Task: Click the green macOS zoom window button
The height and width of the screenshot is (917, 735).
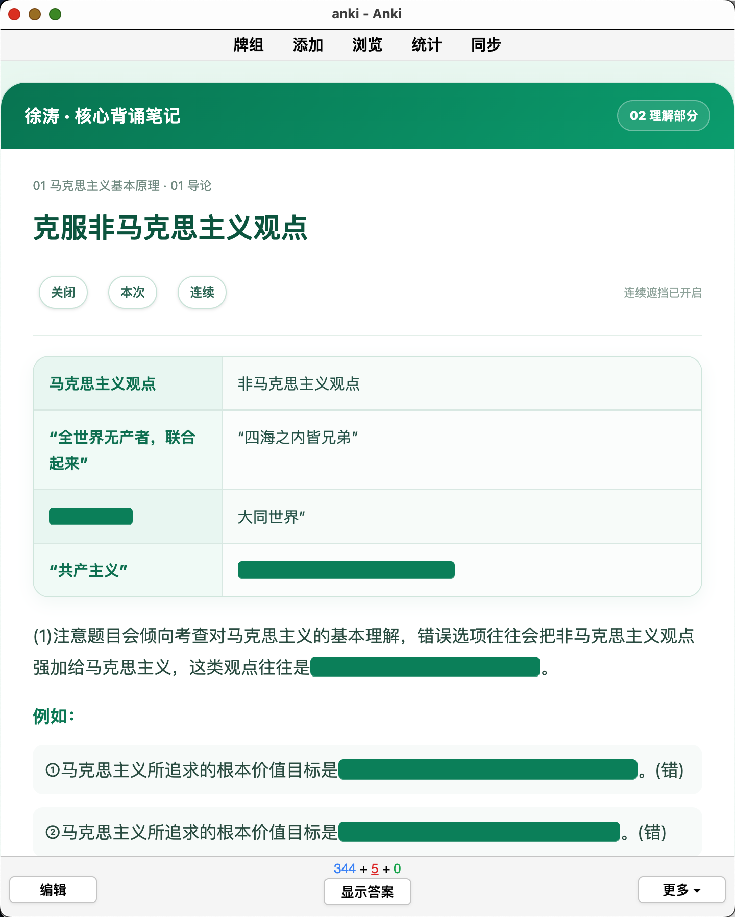Action: tap(55, 14)
